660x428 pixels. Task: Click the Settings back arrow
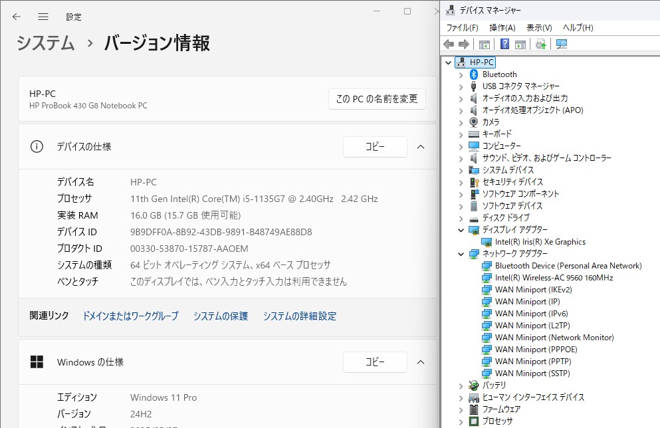point(17,17)
